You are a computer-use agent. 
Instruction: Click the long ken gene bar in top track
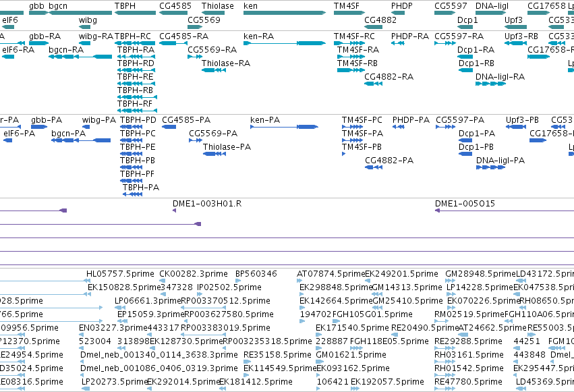285,13
